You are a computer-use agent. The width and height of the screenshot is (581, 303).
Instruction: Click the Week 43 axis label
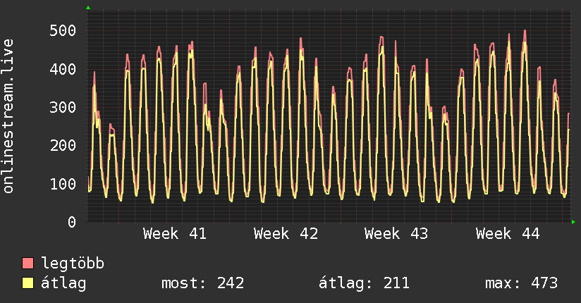point(396,234)
